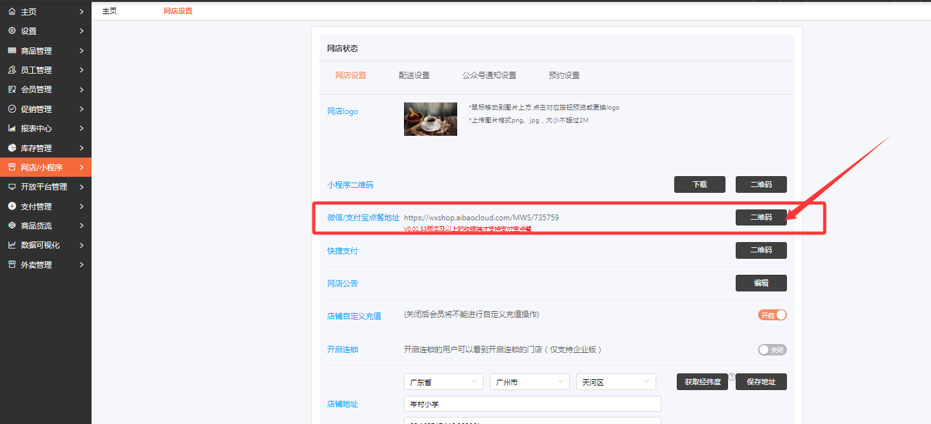Click the 下载 button for 小程序二维码
931x424 pixels.
pos(699,184)
